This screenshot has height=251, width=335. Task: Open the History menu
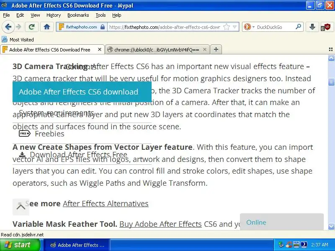coord(54,15)
